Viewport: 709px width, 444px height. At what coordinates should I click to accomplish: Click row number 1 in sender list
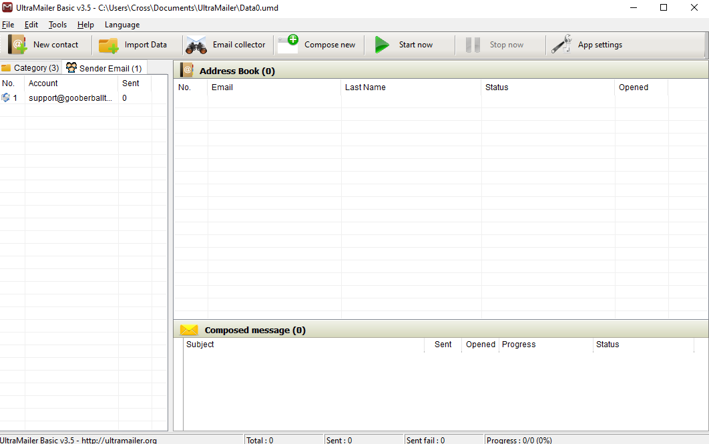tap(15, 98)
